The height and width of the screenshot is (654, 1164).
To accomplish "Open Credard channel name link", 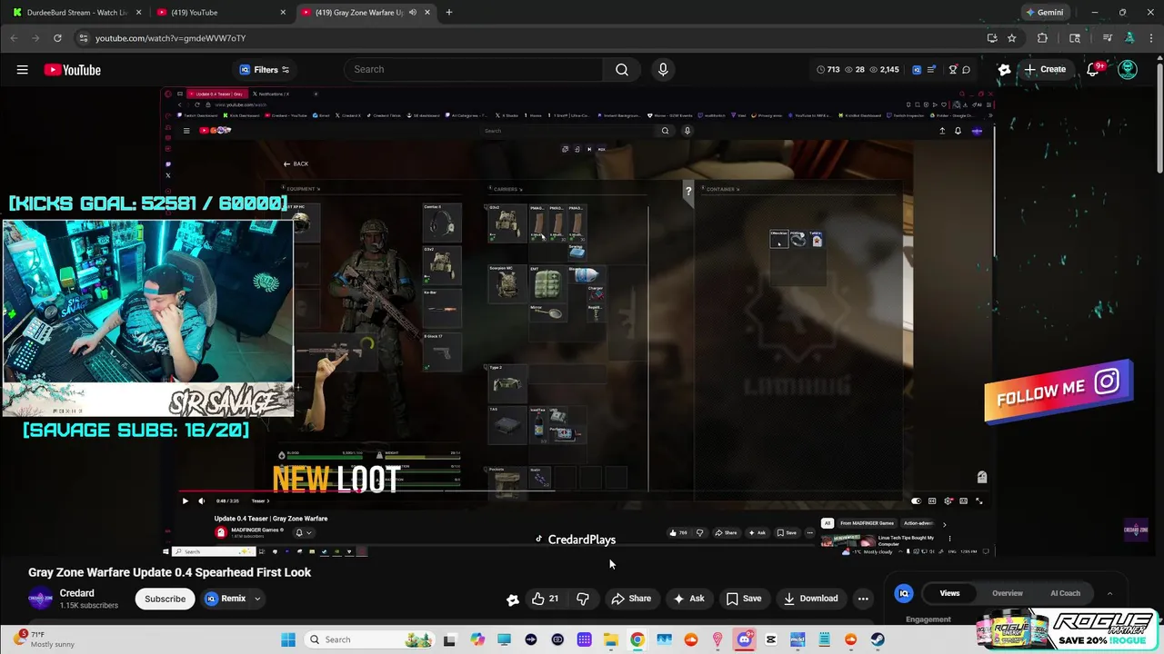I will [x=77, y=593].
